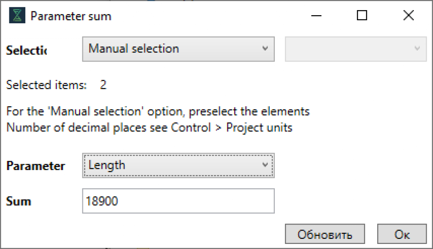The height and width of the screenshot is (249, 433).
Task: Click the 'preselect the elements' hint line
Action: 158,112
